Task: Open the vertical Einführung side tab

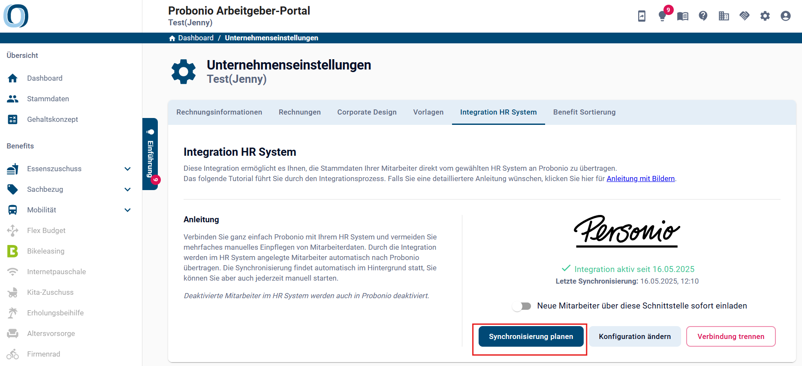Action: (150, 154)
